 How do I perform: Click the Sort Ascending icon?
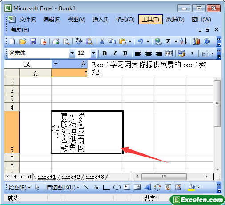183,41
